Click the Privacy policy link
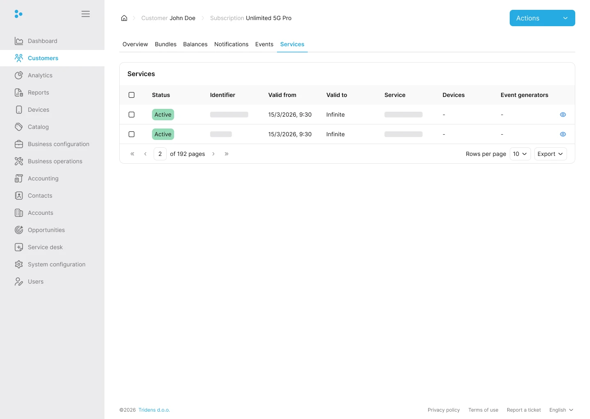 [x=444, y=410]
